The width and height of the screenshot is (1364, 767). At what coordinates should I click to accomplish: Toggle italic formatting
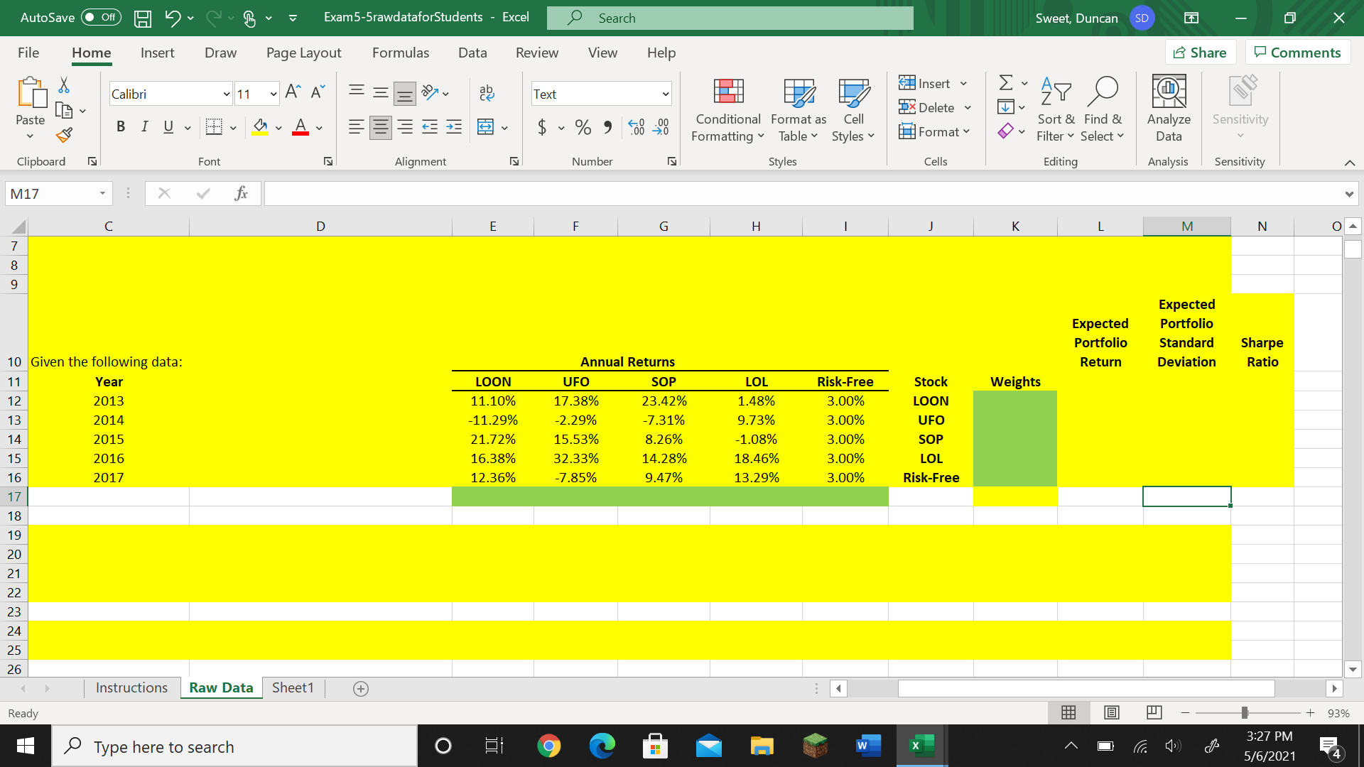[145, 126]
